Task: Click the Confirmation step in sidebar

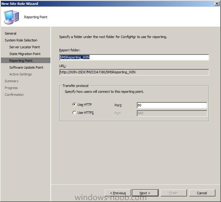Action: [x=14, y=95]
